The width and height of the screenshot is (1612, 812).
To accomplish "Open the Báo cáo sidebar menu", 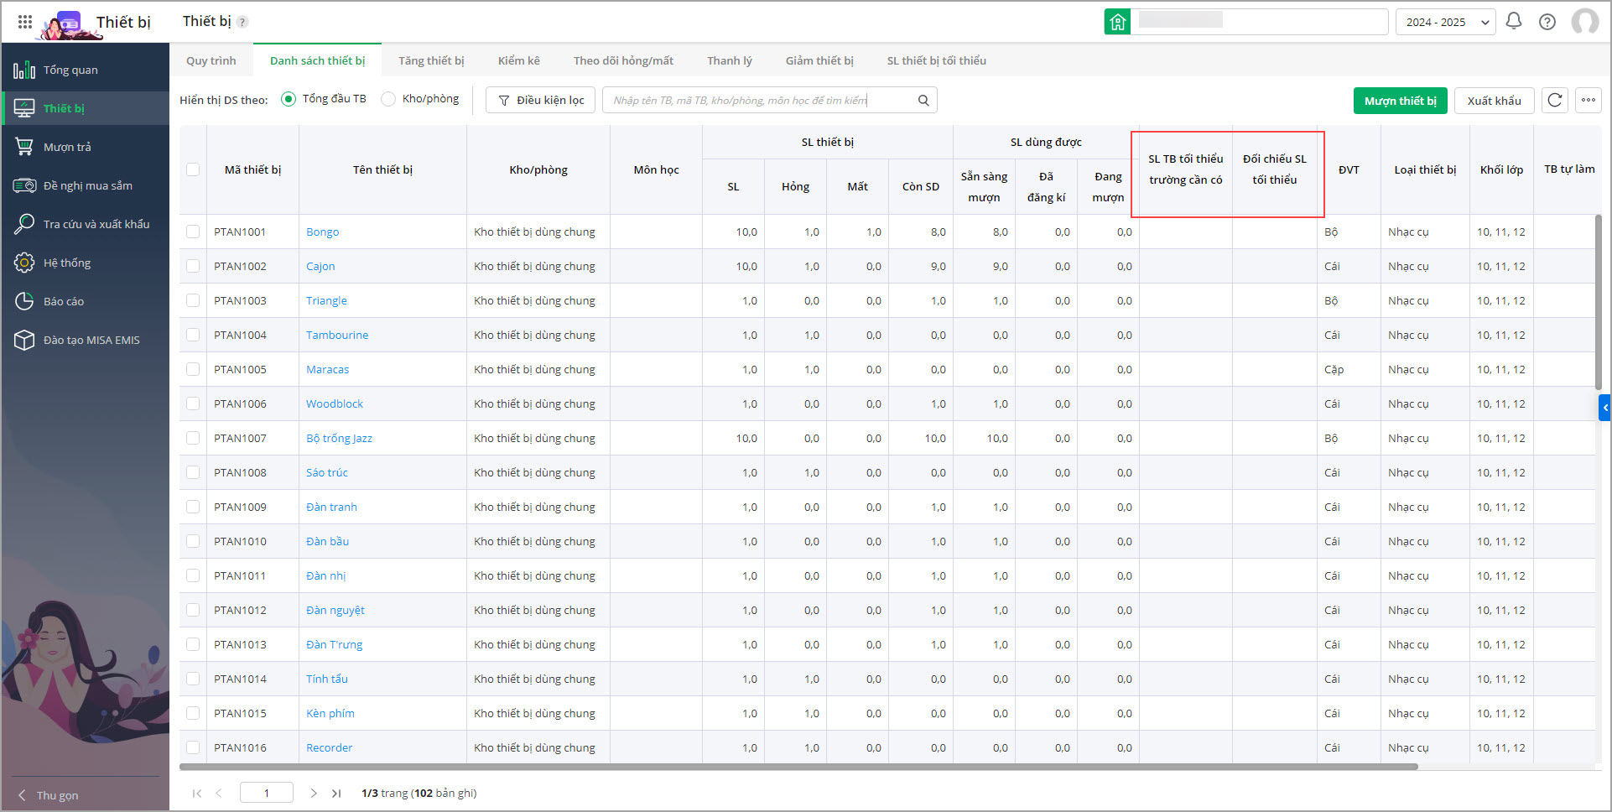I will 64,301.
